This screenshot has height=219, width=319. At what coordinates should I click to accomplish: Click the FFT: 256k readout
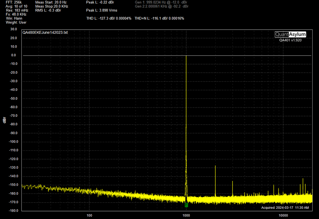14,2
